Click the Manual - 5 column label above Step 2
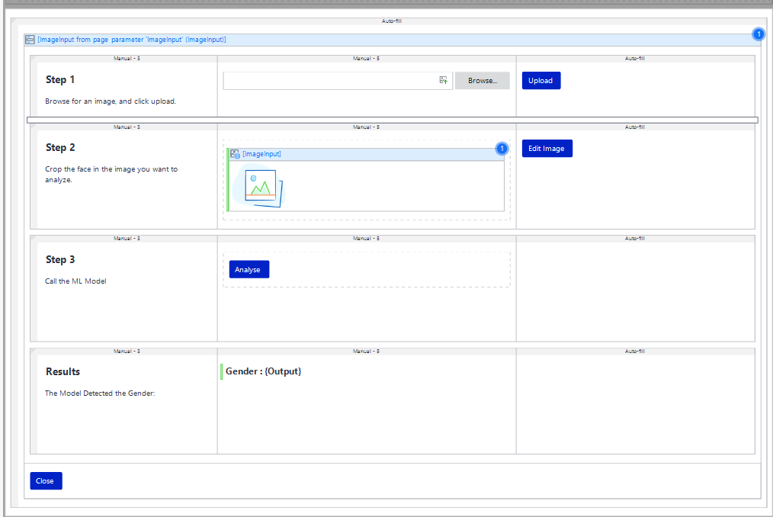 pyautogui.click(x=366, y=127)
